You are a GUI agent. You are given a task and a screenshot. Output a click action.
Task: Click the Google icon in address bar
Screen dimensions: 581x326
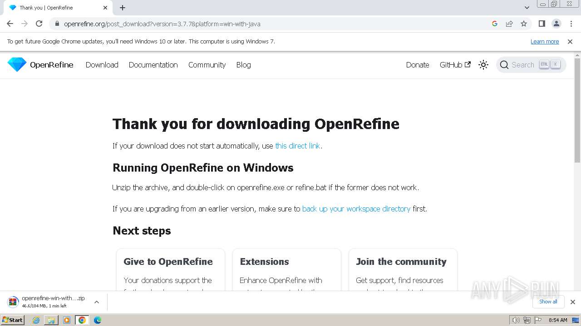coord(495,24)
